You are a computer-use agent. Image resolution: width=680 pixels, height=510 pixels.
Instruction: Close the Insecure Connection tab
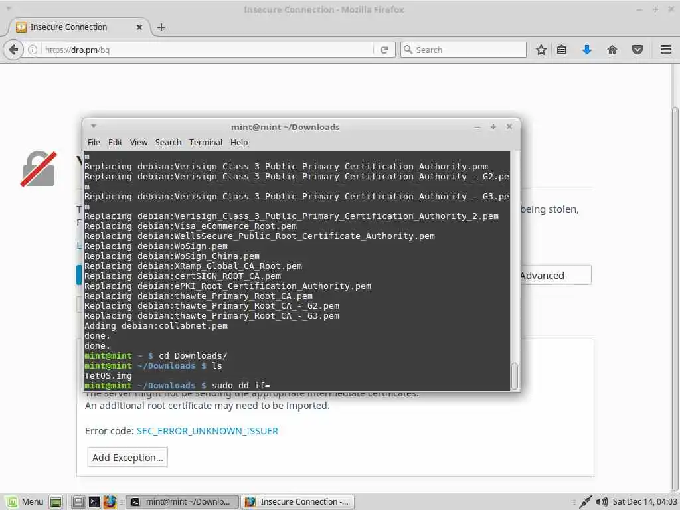pos(139,27)
